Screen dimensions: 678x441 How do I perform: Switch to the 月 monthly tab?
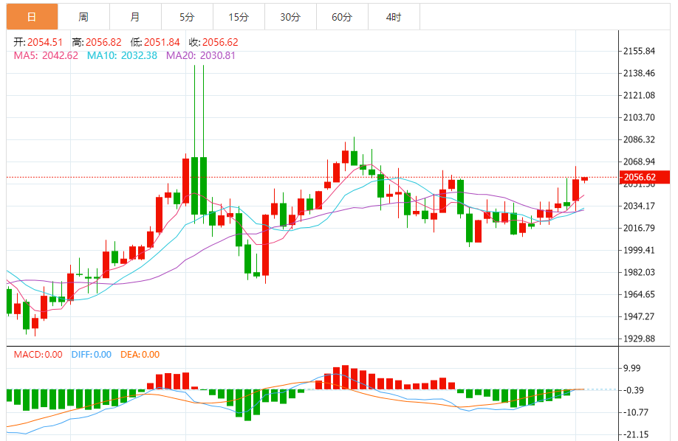click(x=135, y=17)
